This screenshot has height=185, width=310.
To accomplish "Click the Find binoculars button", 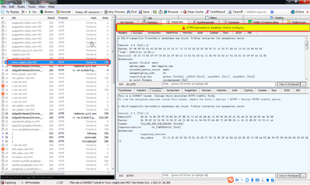I will point(132,12).
